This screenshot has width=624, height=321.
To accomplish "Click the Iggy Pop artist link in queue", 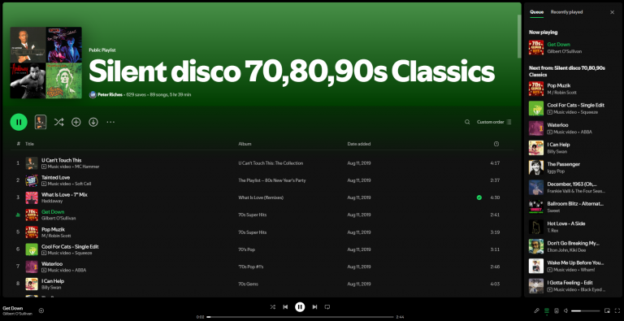I will [x=556, y=171].
